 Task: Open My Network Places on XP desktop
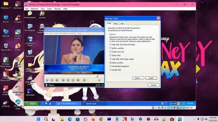(30, 41)
